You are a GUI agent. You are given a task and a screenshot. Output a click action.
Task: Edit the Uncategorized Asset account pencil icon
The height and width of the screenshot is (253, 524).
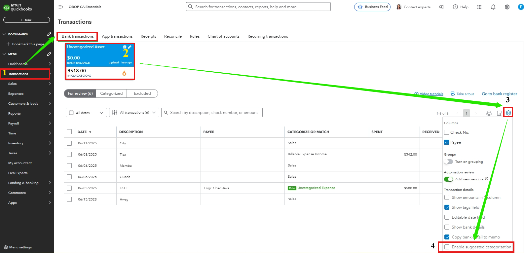130,47
